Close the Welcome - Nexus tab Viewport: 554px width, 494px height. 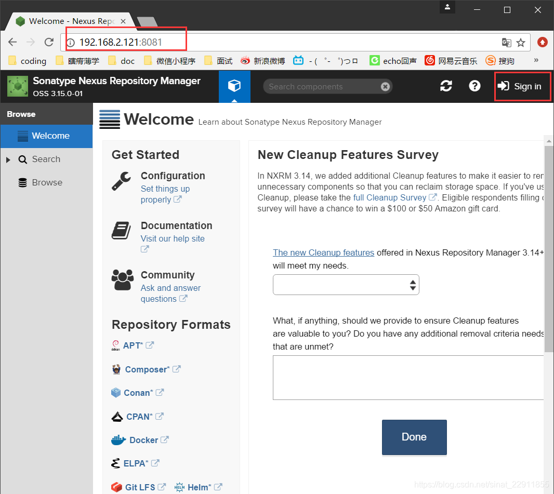tap(123, 21)
